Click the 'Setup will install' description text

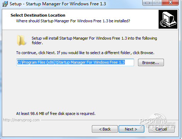click(94, 40)
